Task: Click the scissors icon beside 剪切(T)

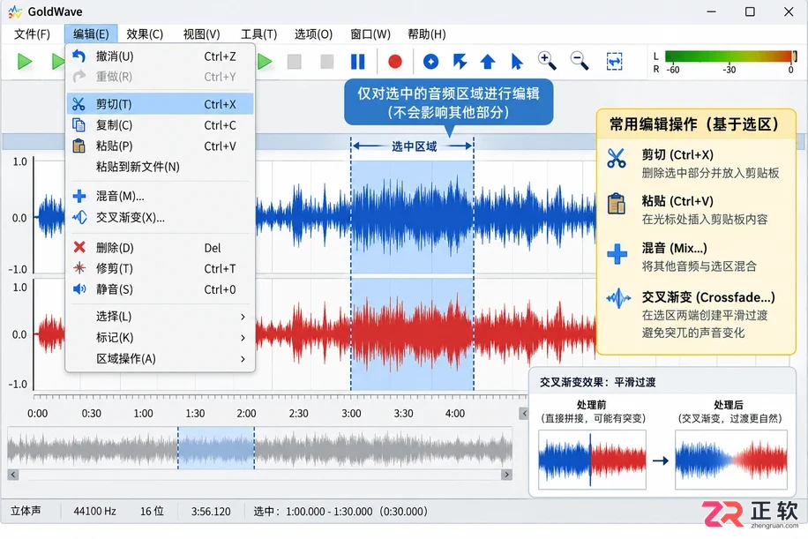Action: [79, 104]
